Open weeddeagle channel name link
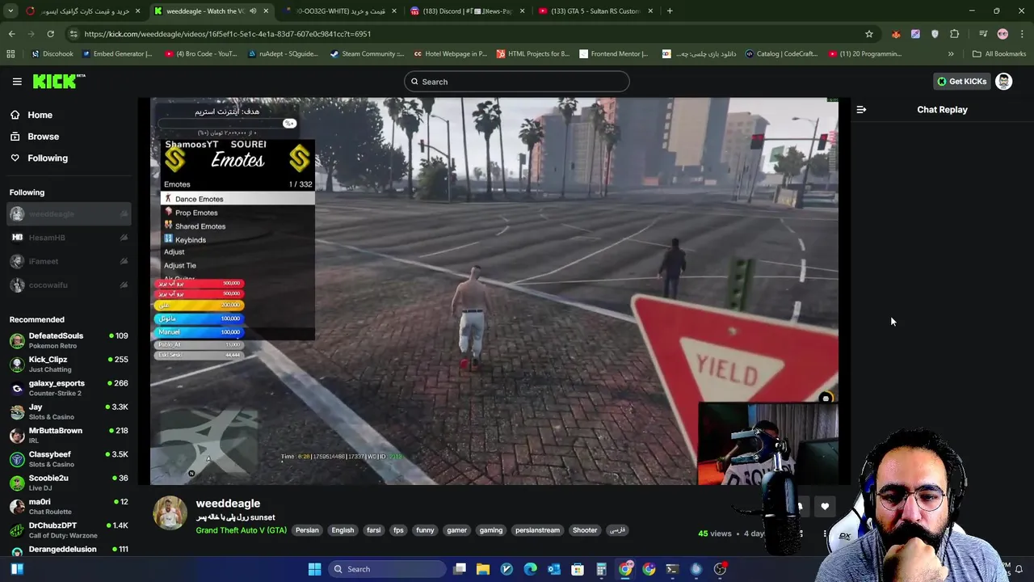 228,503
